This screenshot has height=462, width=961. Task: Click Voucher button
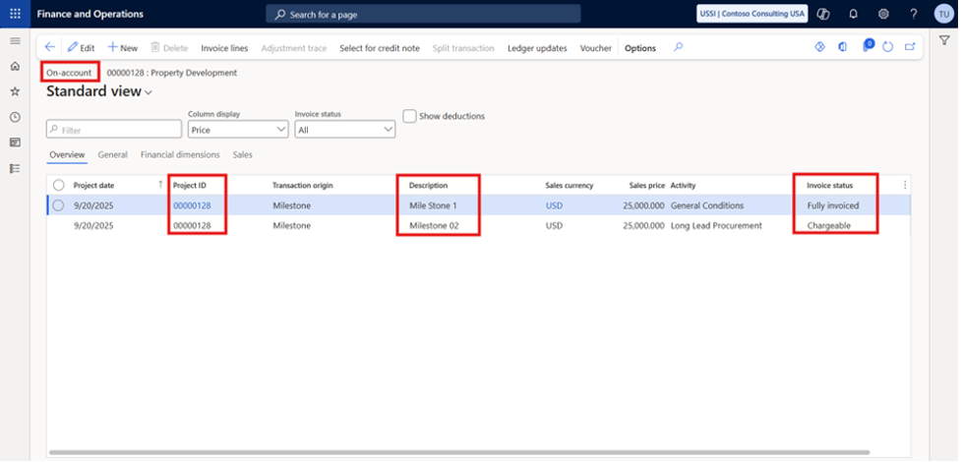coord(596,48)
